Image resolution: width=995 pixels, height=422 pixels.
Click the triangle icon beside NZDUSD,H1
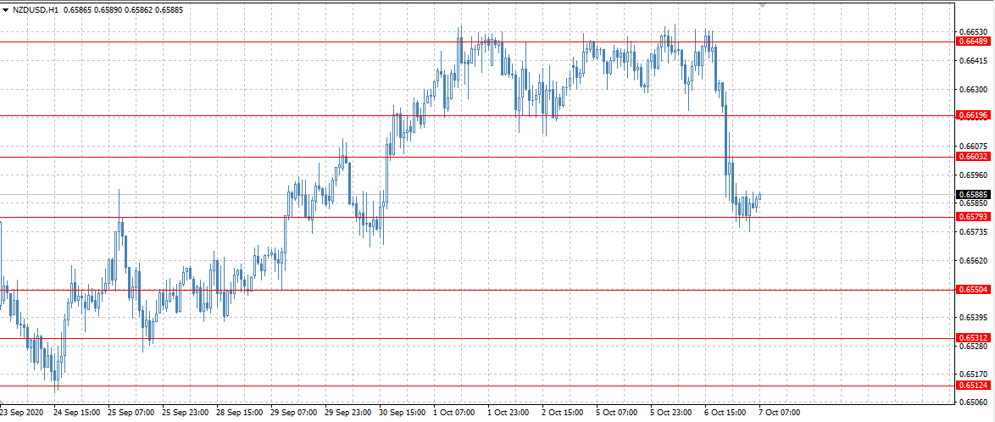6,10
